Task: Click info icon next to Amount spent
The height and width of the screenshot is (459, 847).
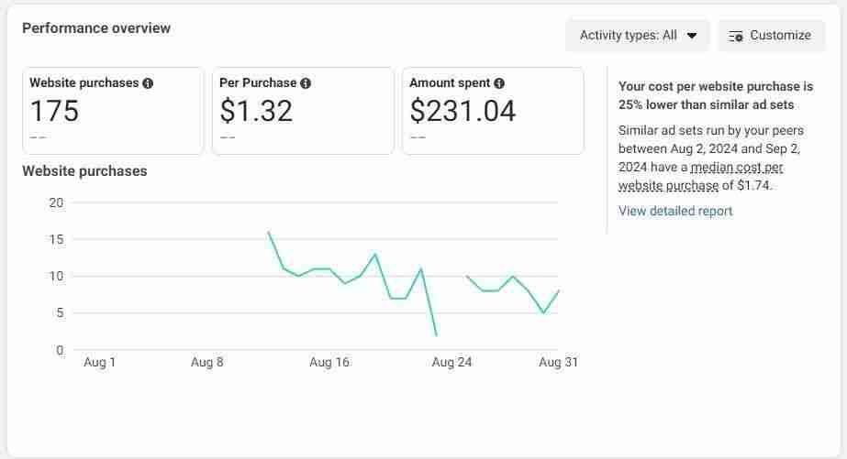Action: 499,83
